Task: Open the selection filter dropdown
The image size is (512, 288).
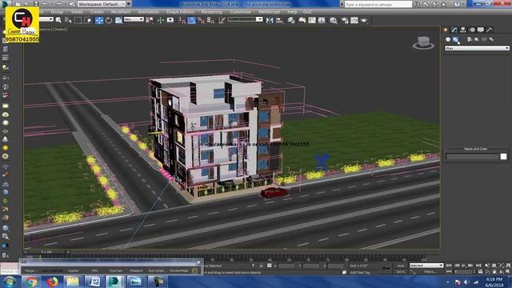Action: (x=46, y=19)
